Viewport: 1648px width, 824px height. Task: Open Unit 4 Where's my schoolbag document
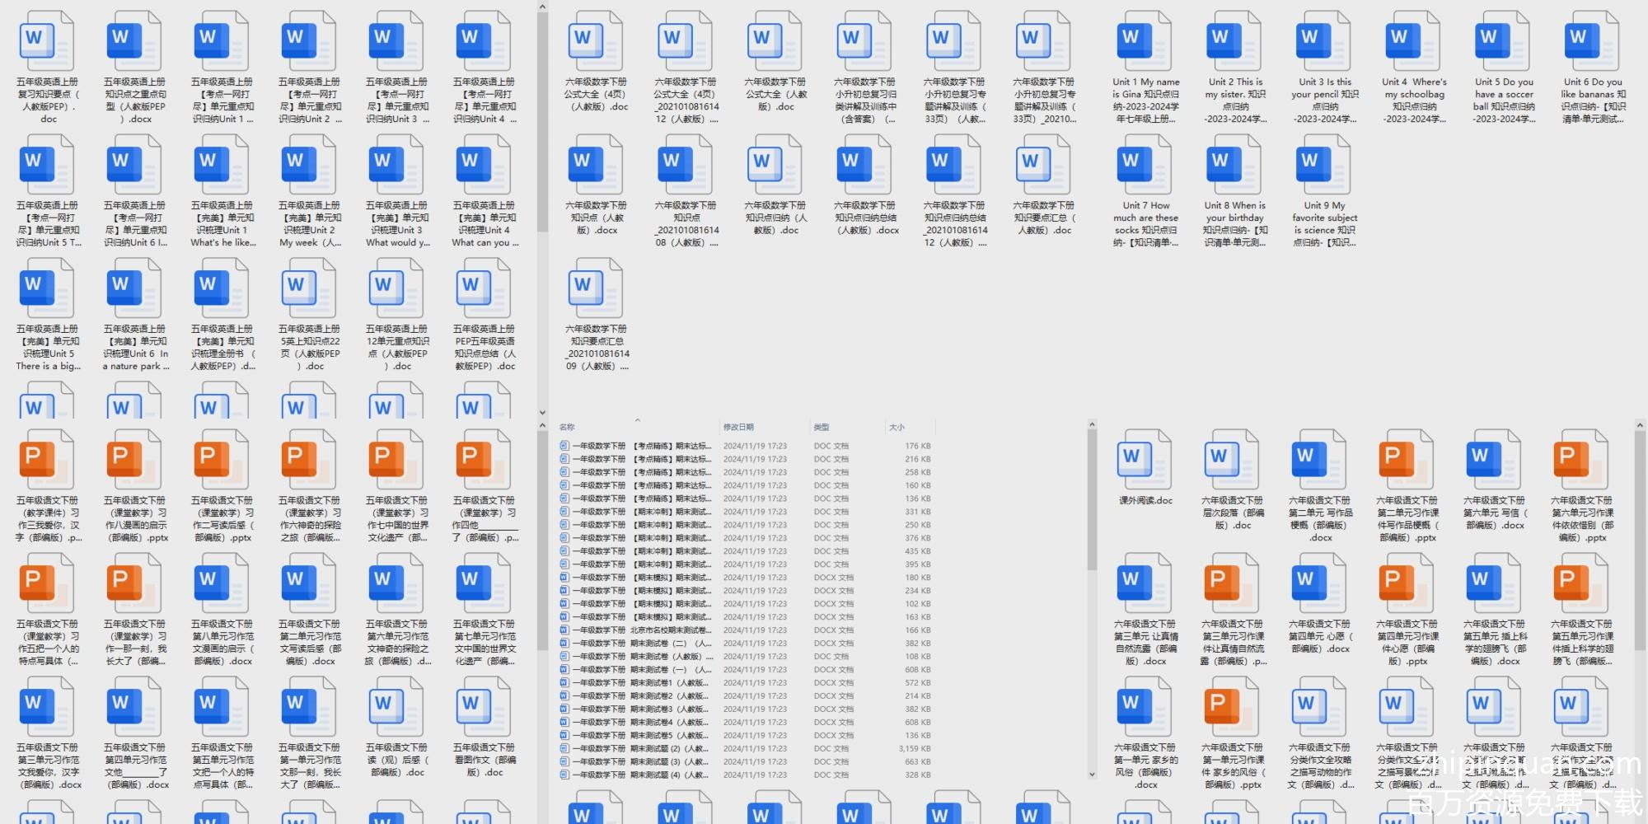click(1413, 41)
